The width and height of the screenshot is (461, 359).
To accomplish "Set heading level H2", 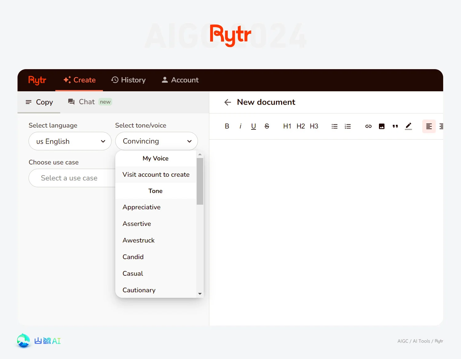I will [x=301, y=126].
